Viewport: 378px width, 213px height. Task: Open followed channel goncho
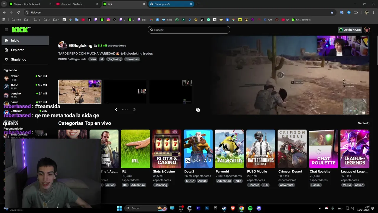pos(25,95)
